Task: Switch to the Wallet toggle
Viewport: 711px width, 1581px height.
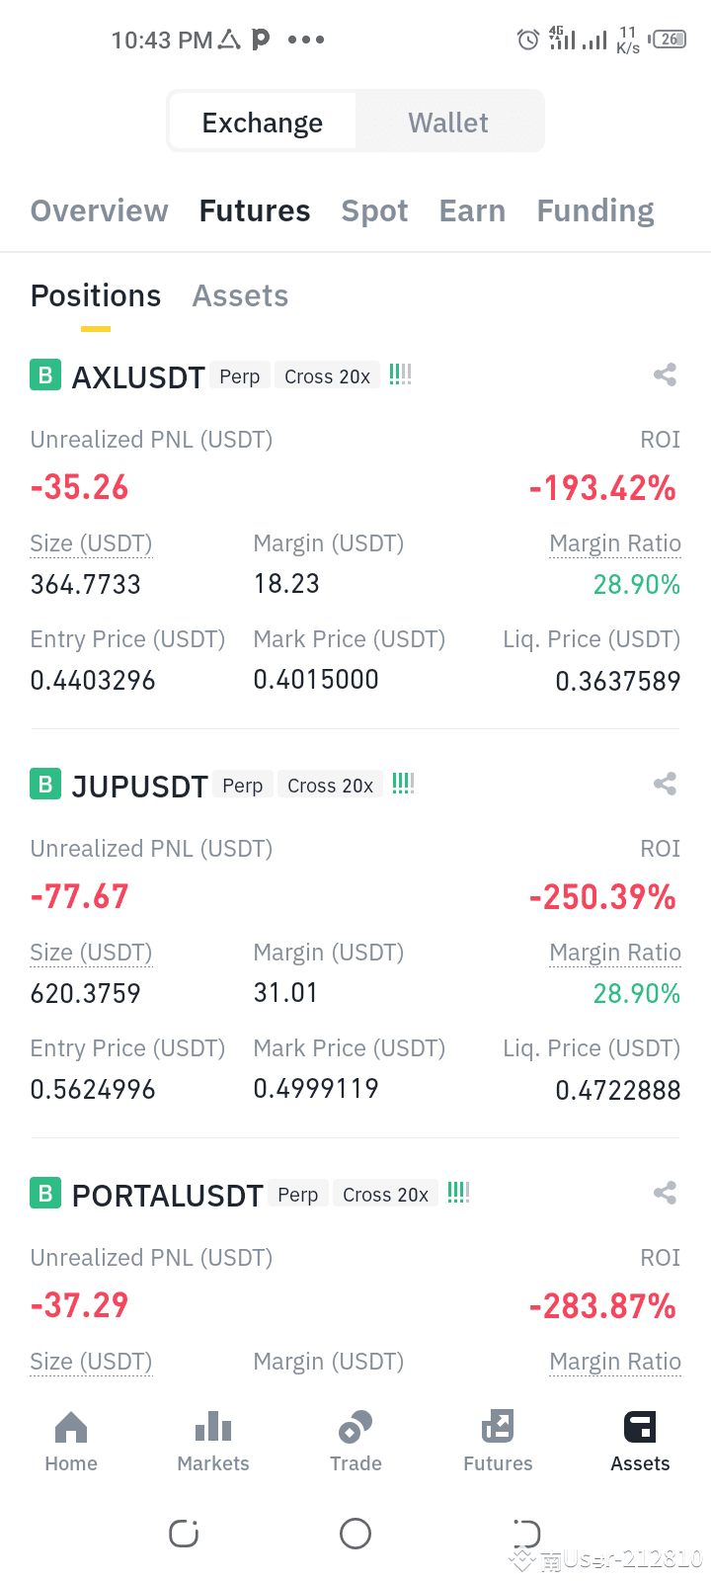Action: click(448, 123)
